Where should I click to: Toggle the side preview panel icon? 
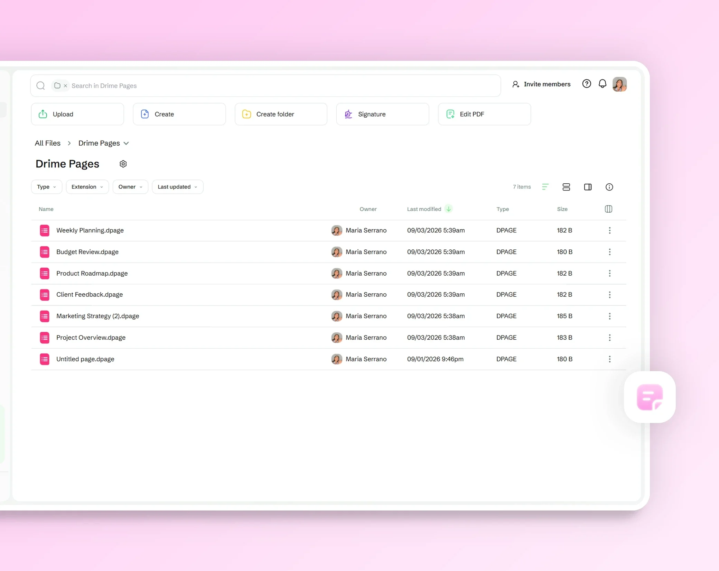pyautogui.click(x=588, y=187)
